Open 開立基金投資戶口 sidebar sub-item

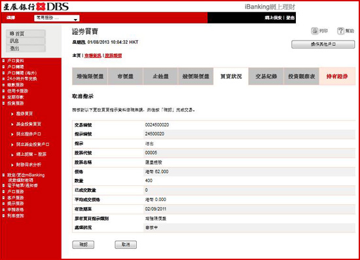(x=33, y=144)
